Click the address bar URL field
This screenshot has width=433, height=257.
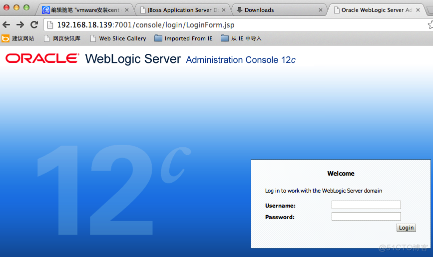[x=238, y=25]
